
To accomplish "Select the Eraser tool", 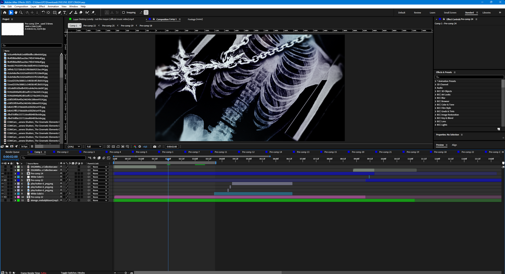I will [80, 12].
